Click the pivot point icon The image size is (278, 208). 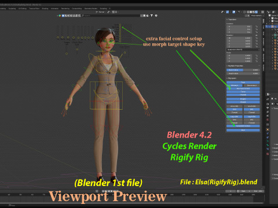click(x=109, y=12)
